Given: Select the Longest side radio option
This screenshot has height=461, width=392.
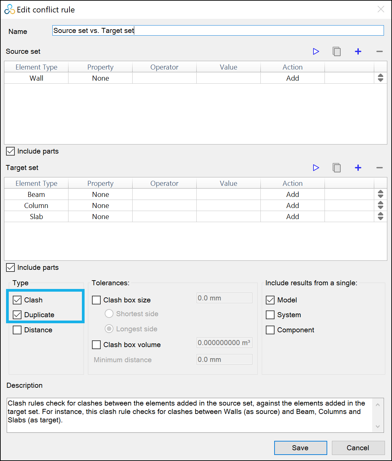Looking at the screenshot, I should 109,329.
